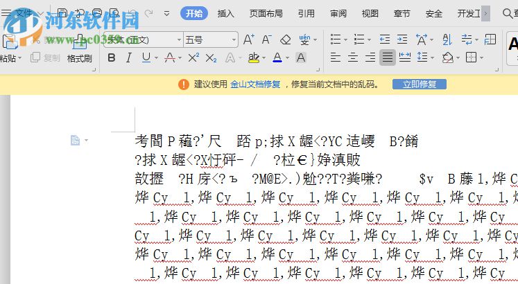The height and width of the screenshot is (284, 518).
Task: Clear formatting with eraser icon
Action: 286,39
